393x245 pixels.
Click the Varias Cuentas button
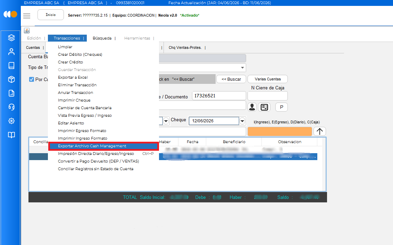point(268,79)
